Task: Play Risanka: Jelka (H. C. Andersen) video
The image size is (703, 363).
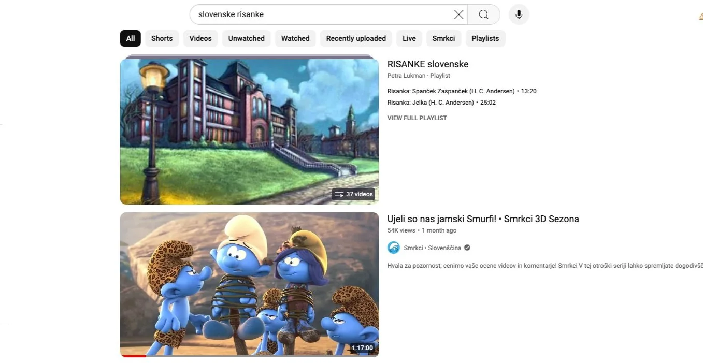Action: pyautogui.click(x=441, y=103)
